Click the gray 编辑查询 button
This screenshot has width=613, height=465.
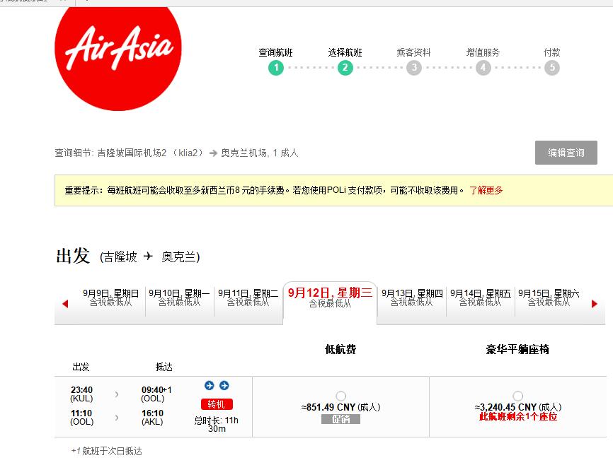point(566,153)
